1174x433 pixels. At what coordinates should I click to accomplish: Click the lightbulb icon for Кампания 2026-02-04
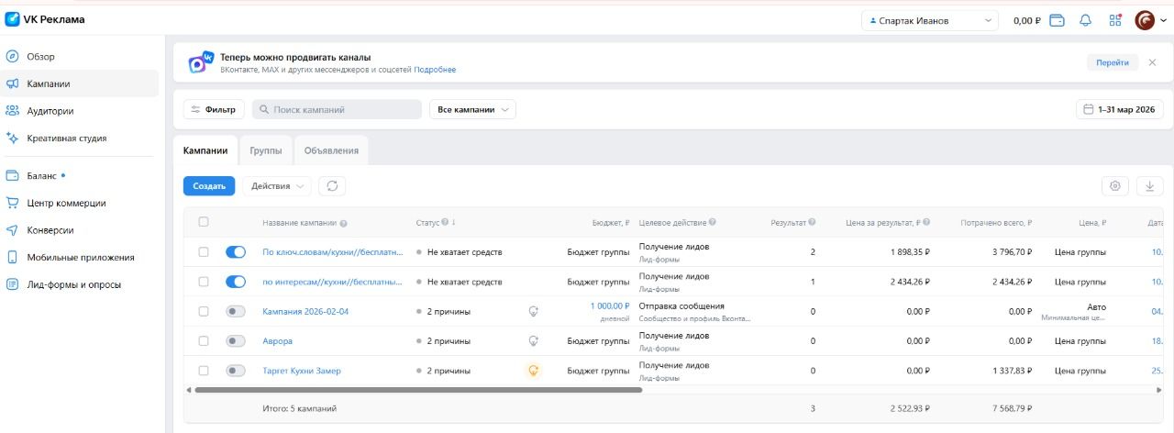(533, 311)
